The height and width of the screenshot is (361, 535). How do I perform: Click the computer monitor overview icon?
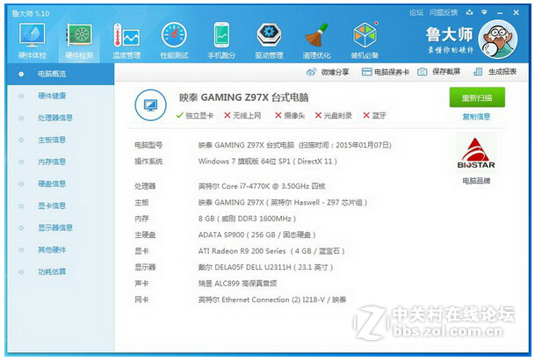tap(150, 105)
